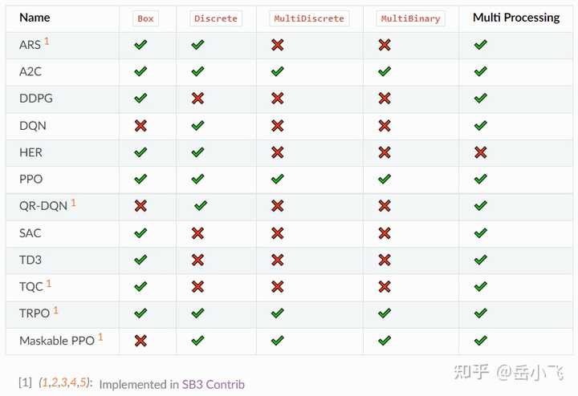Image resolution: width=578 pixels, height=396 pixels.
Task: Click the green check for TRPO Multi Processing
Action: [x=481, y=313]
